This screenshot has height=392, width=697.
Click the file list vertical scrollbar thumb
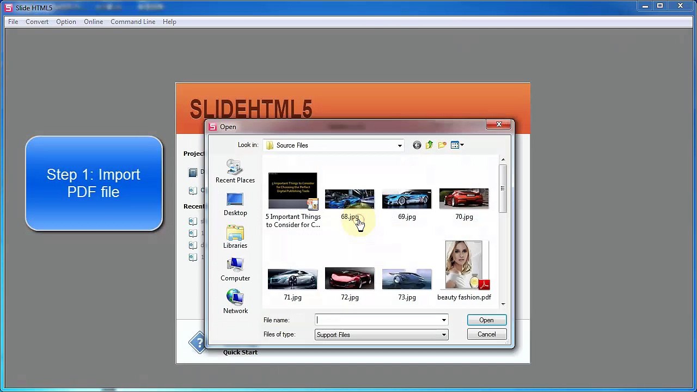[x=503, y=188]
